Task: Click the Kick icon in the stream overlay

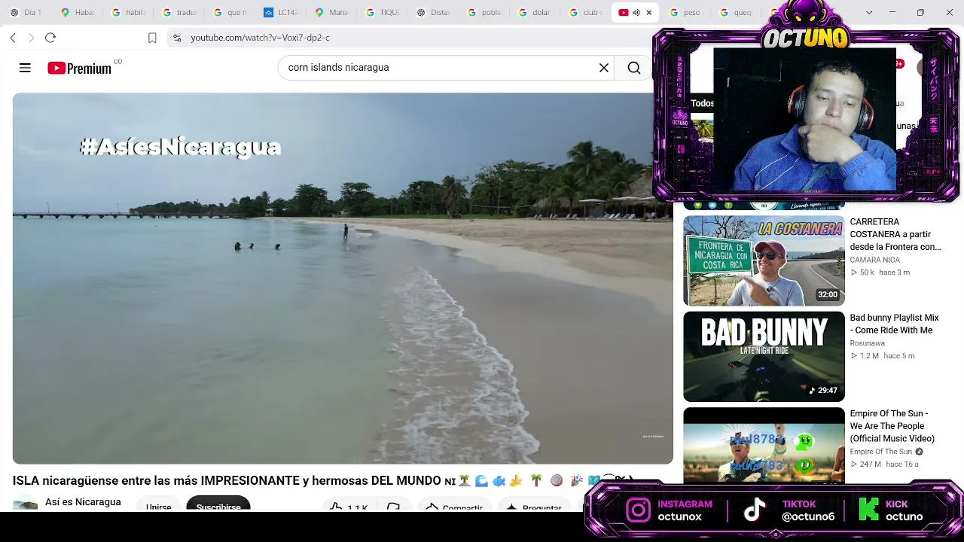Action: 868,510
